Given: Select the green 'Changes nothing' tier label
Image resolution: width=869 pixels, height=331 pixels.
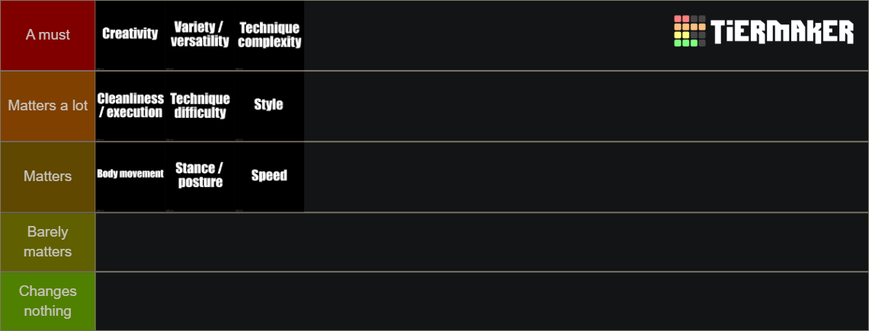Looking at the screenshot, I should pyautogui.click(x=48, y=301).
